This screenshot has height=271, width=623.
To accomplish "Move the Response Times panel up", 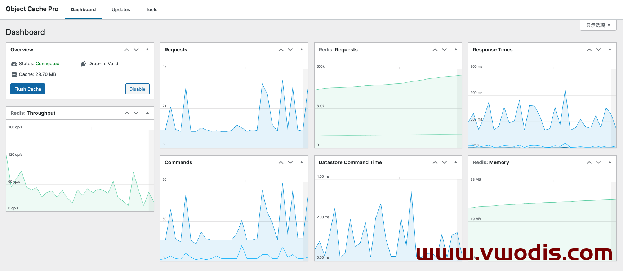I will pyautogui.click(x=589, y=50).
